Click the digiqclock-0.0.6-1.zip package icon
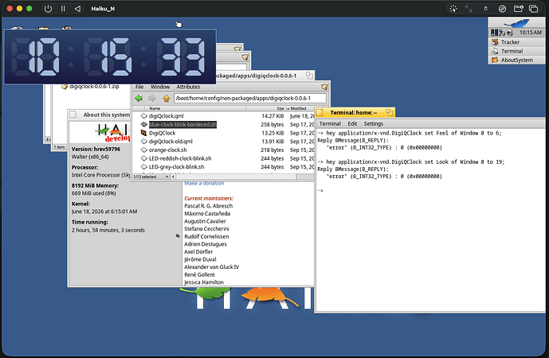This screenshot has height=358, width=549. (x=65, y=87)
